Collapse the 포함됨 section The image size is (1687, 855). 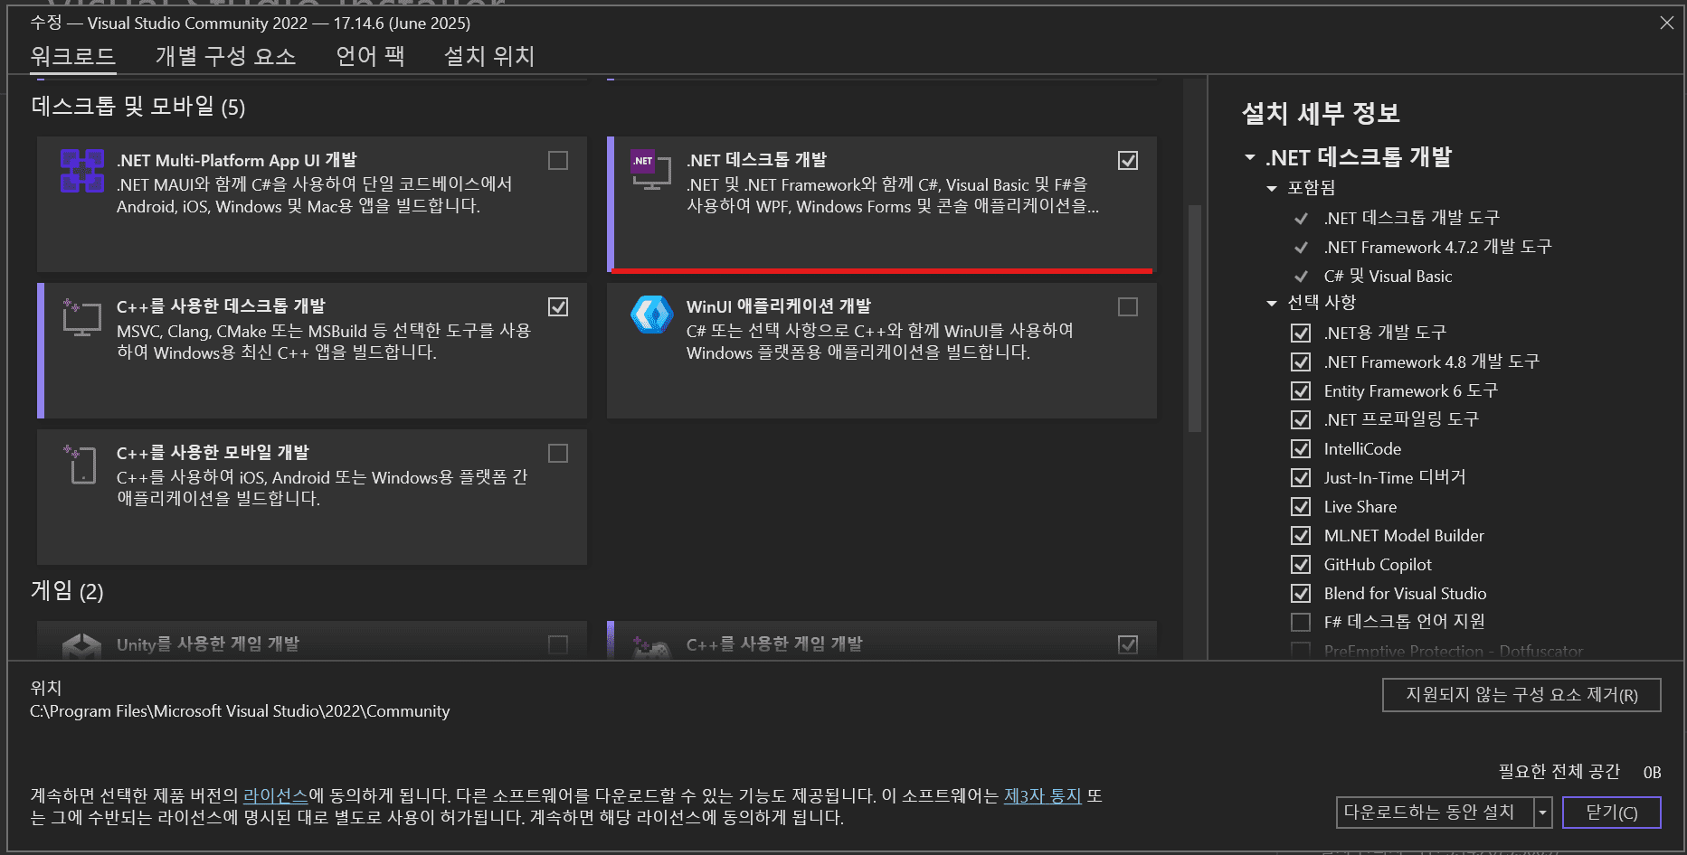1272,188
